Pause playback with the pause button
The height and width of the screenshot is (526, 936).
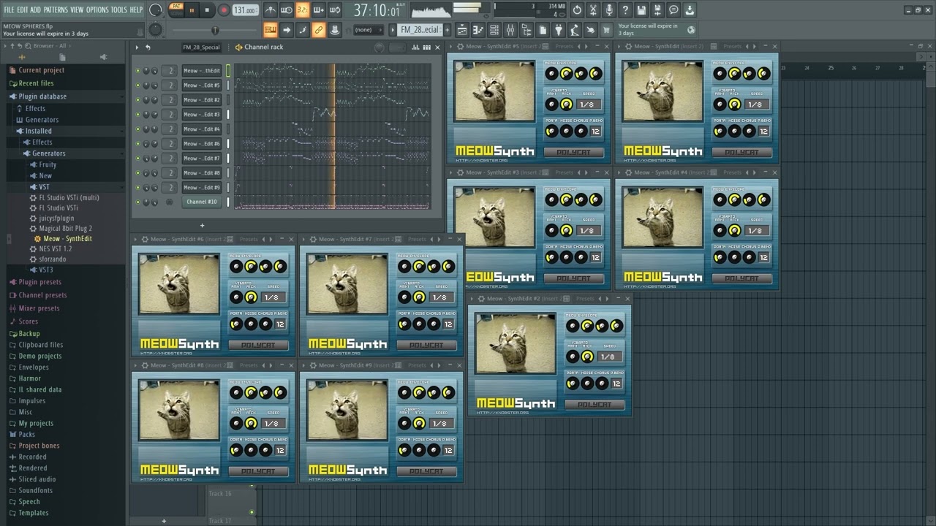(192, 10)
